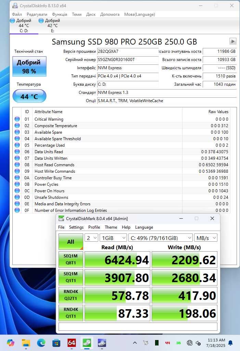Click SEQ1M Q8T1 read result 6424.94
Screen dimensions: 240x351
117,259
